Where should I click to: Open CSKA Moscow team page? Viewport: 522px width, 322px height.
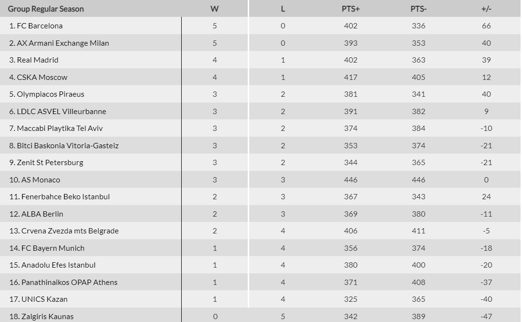tap(42, 77)
